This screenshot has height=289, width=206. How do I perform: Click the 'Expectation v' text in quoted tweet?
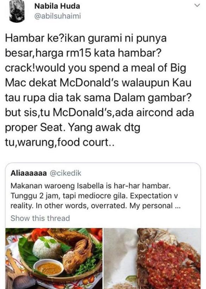[154, 196]
